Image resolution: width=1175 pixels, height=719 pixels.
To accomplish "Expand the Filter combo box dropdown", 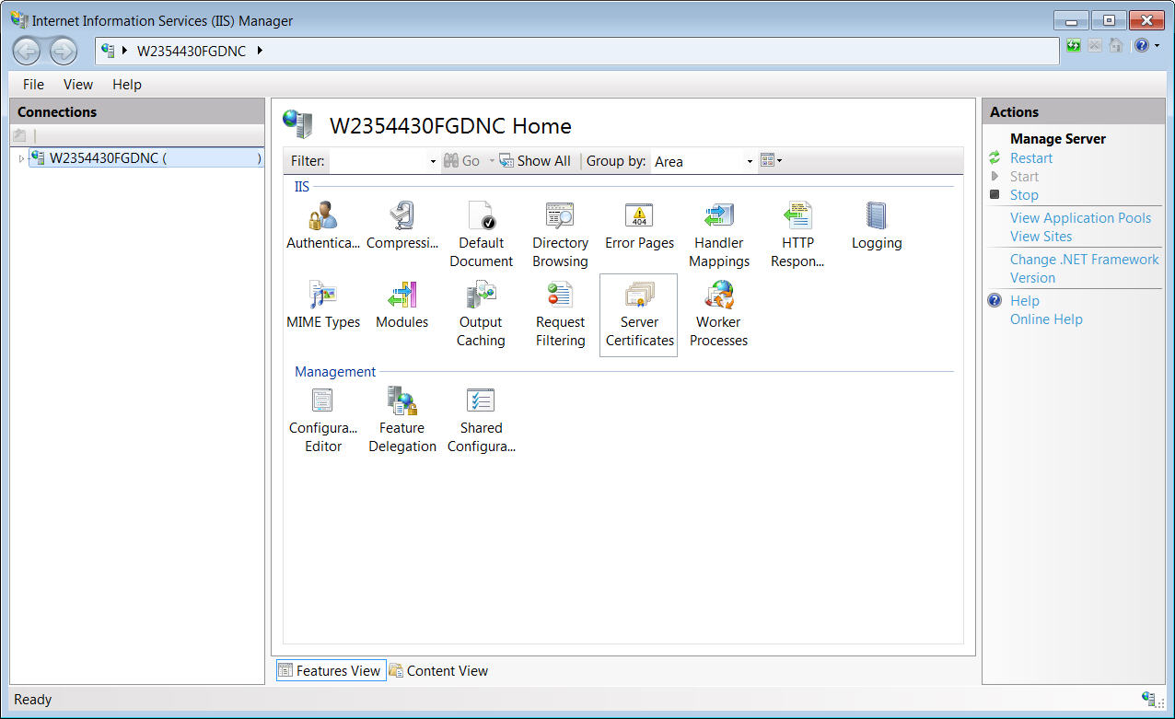I will click(433, 161).
